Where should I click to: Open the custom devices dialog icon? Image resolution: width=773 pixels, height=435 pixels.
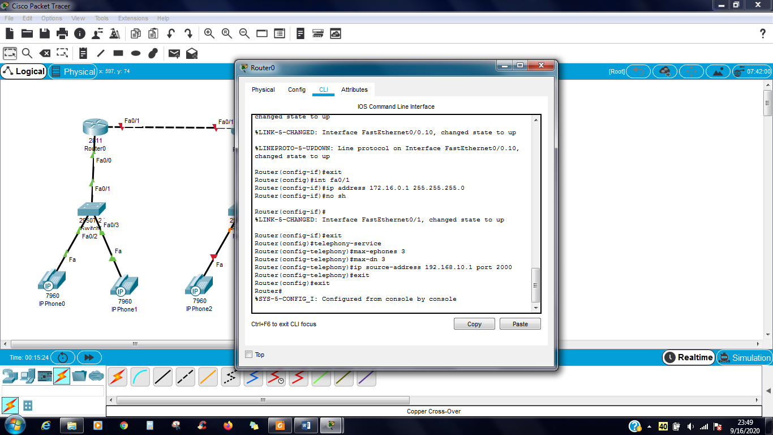pyautogui.click(x=280, y=33)
